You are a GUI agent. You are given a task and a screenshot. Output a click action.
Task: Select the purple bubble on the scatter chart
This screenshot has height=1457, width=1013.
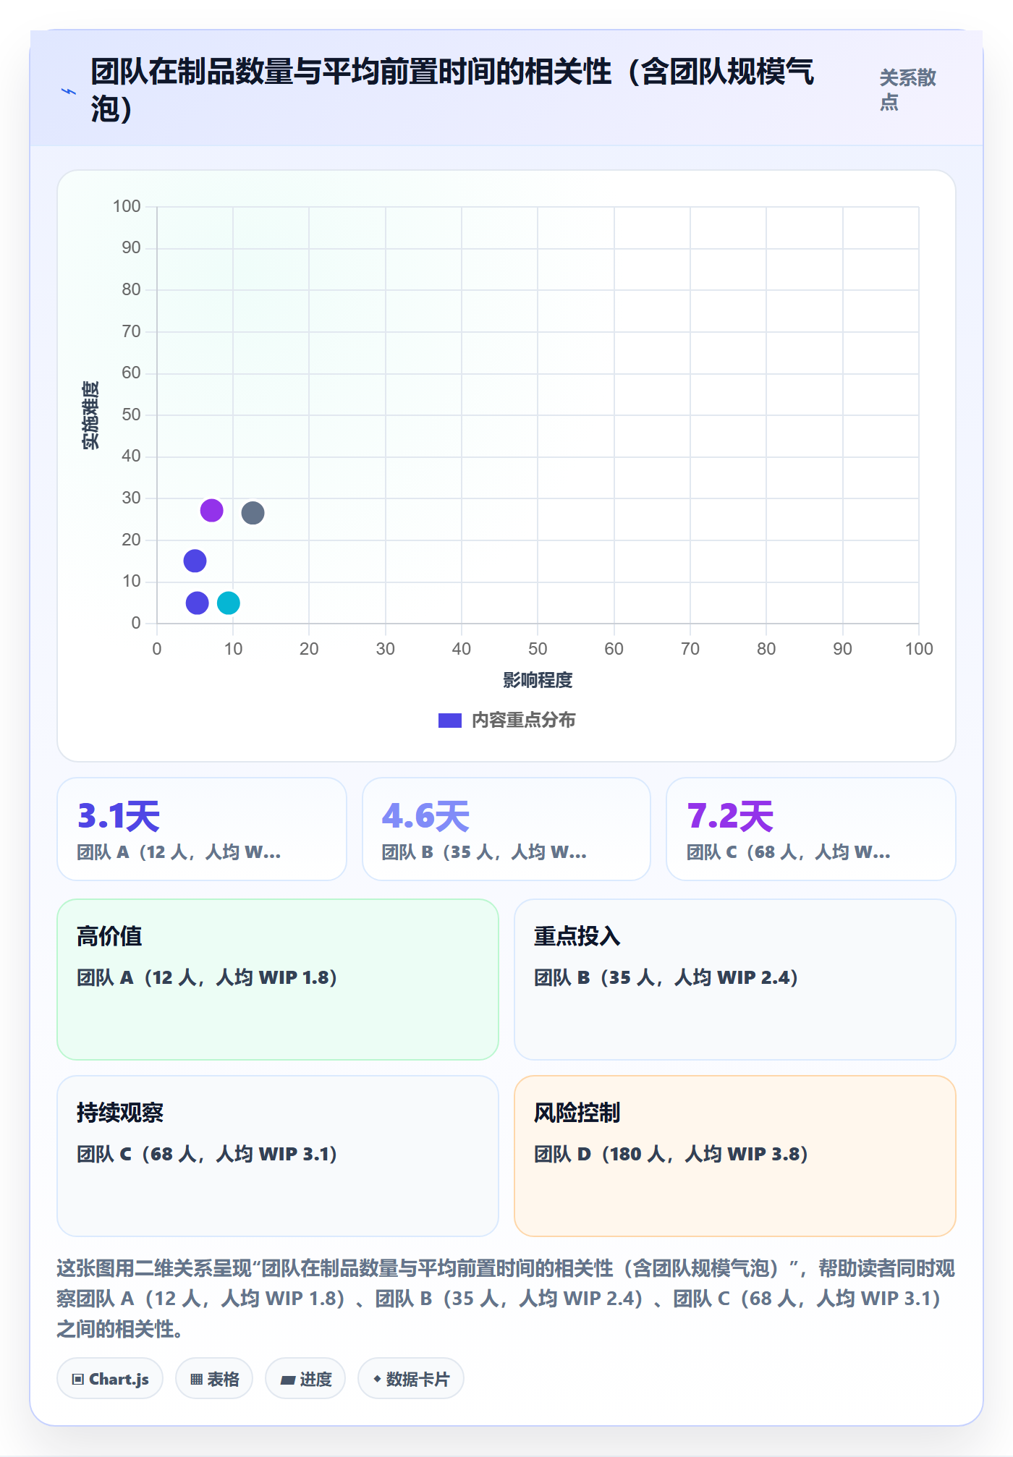click(211, 510)
